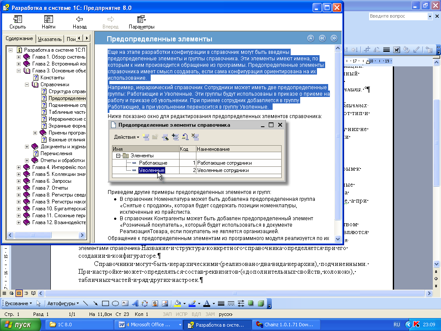Image resolution: width=441 pixels, height=331 pixels.
Task: Open Shadow Style in the Drawing toolbar
Action: tap(251, 303)
